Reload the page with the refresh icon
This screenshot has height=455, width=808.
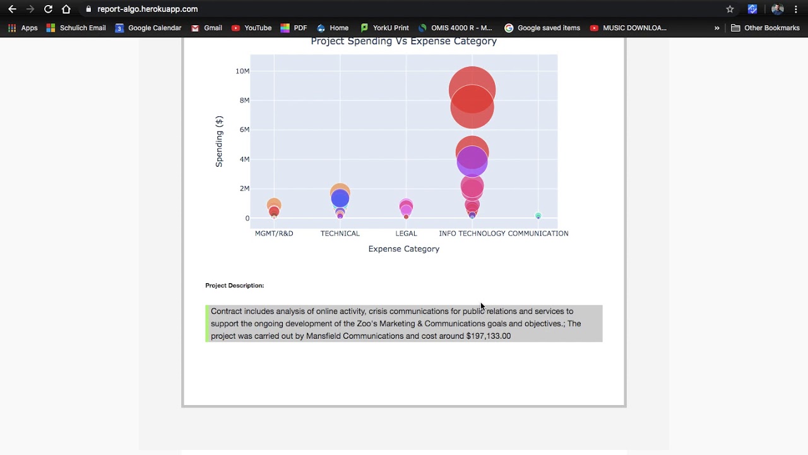pyautogui.click(x=48, y=9)
